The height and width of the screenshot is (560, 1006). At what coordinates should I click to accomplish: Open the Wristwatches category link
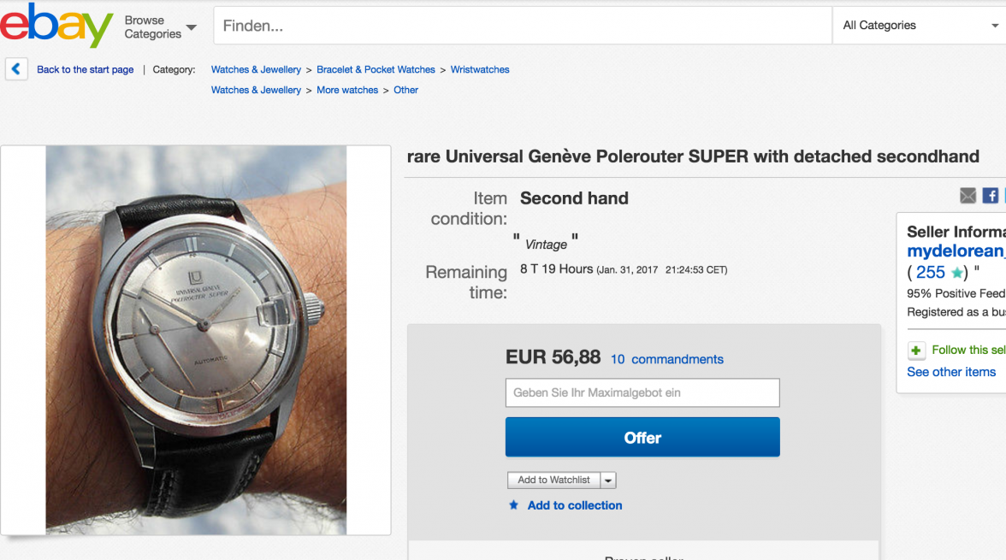(480, 69)
